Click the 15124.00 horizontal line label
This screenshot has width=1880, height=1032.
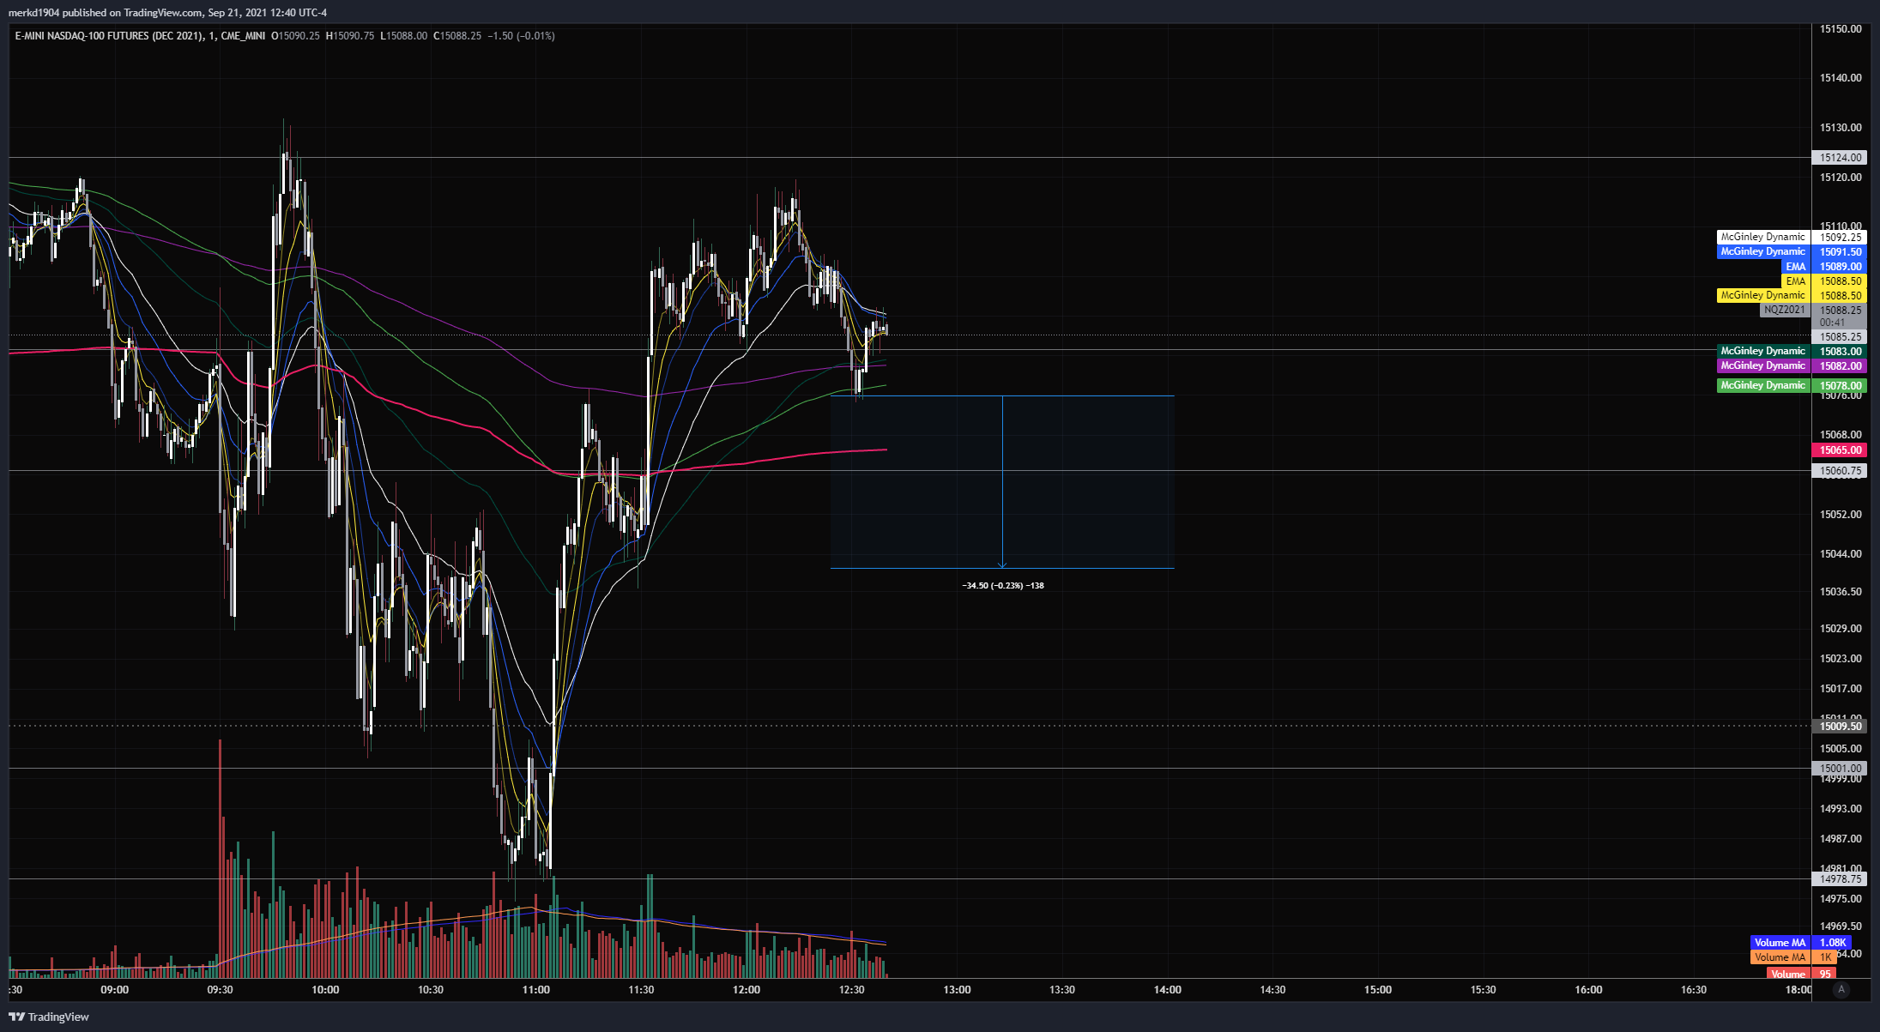pyautogui.click(x=1839, y=157)
